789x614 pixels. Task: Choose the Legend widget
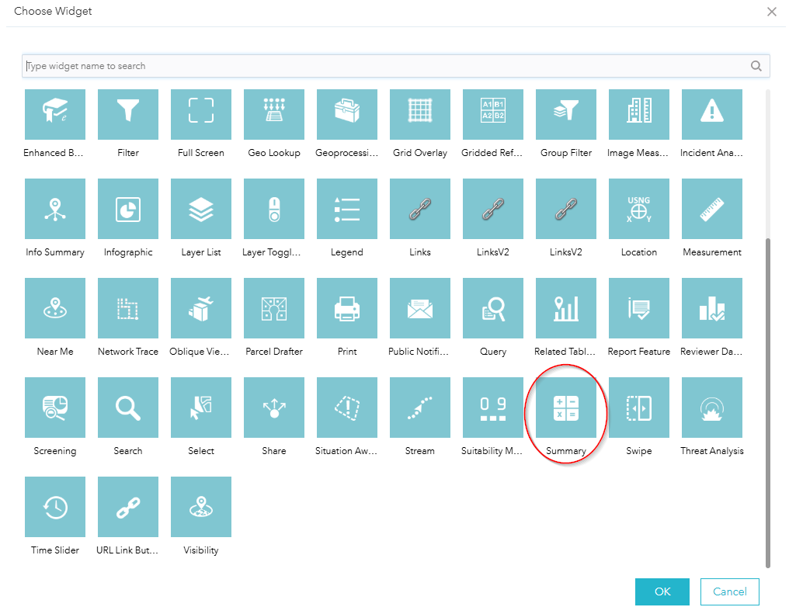pyautogui.click(x=346, y=209)
